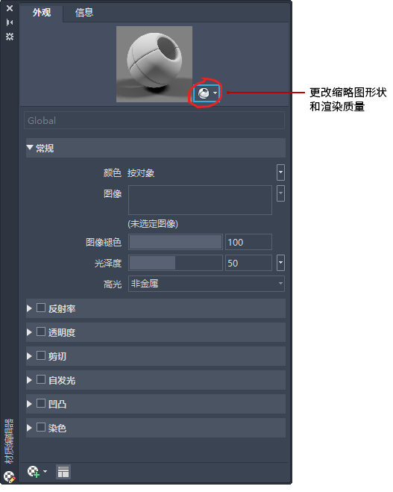
Task: Open thumbnail shape and render quality menu
Action: (207, 93)
